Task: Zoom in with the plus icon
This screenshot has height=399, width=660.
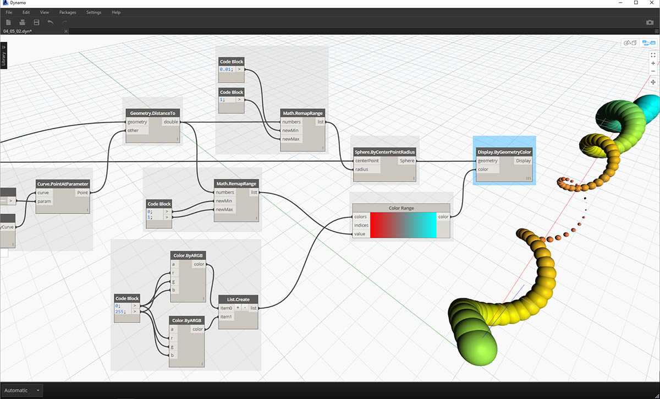Action: [x=653, y=64]
